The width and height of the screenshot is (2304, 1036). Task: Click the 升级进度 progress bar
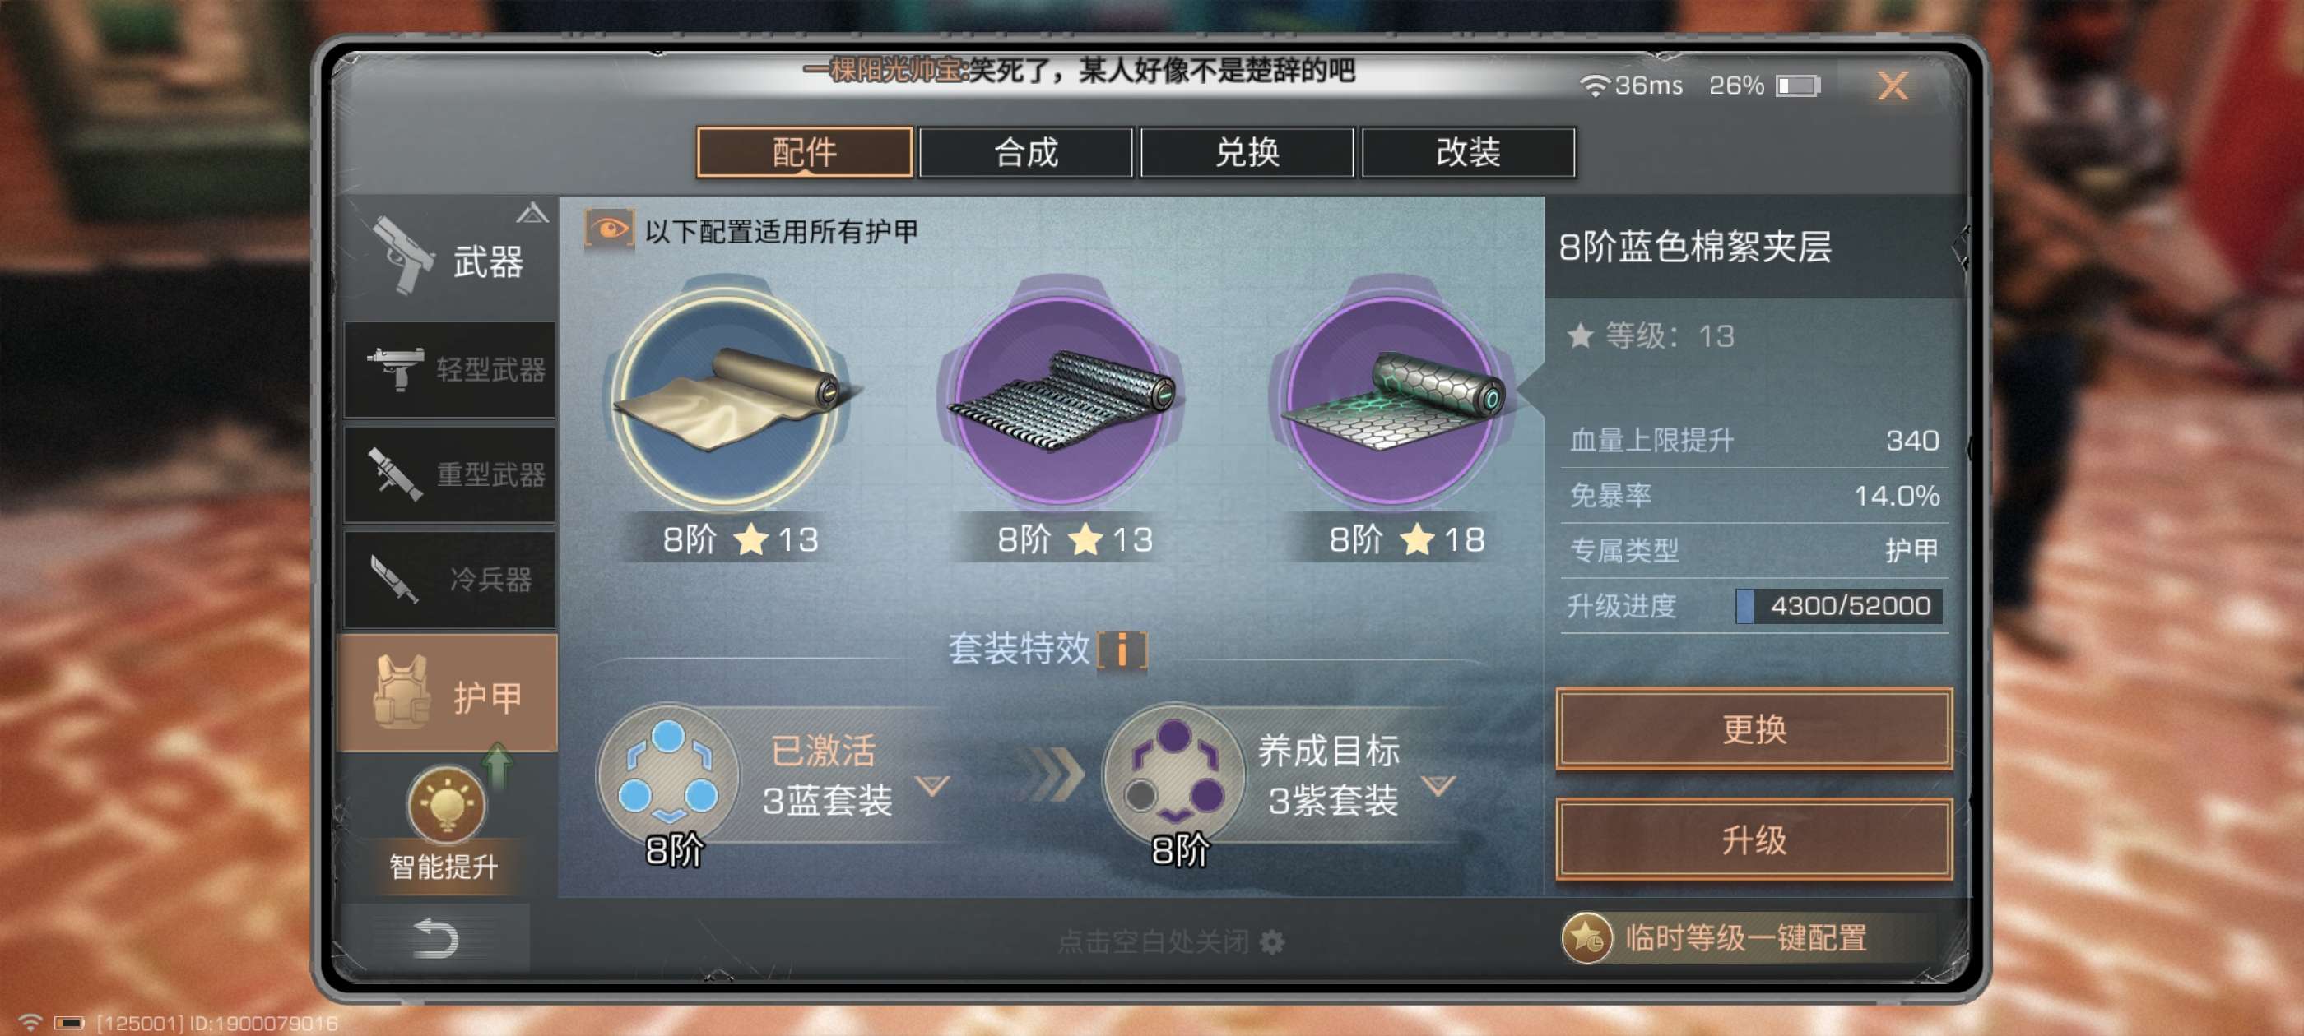tap(1838, 606)
